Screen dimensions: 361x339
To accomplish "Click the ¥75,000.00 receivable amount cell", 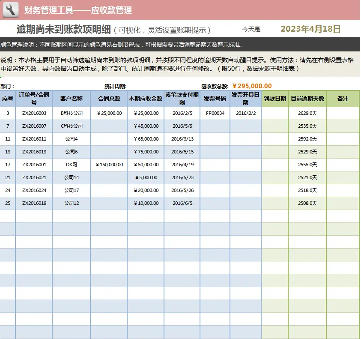I will coord(146,152).
